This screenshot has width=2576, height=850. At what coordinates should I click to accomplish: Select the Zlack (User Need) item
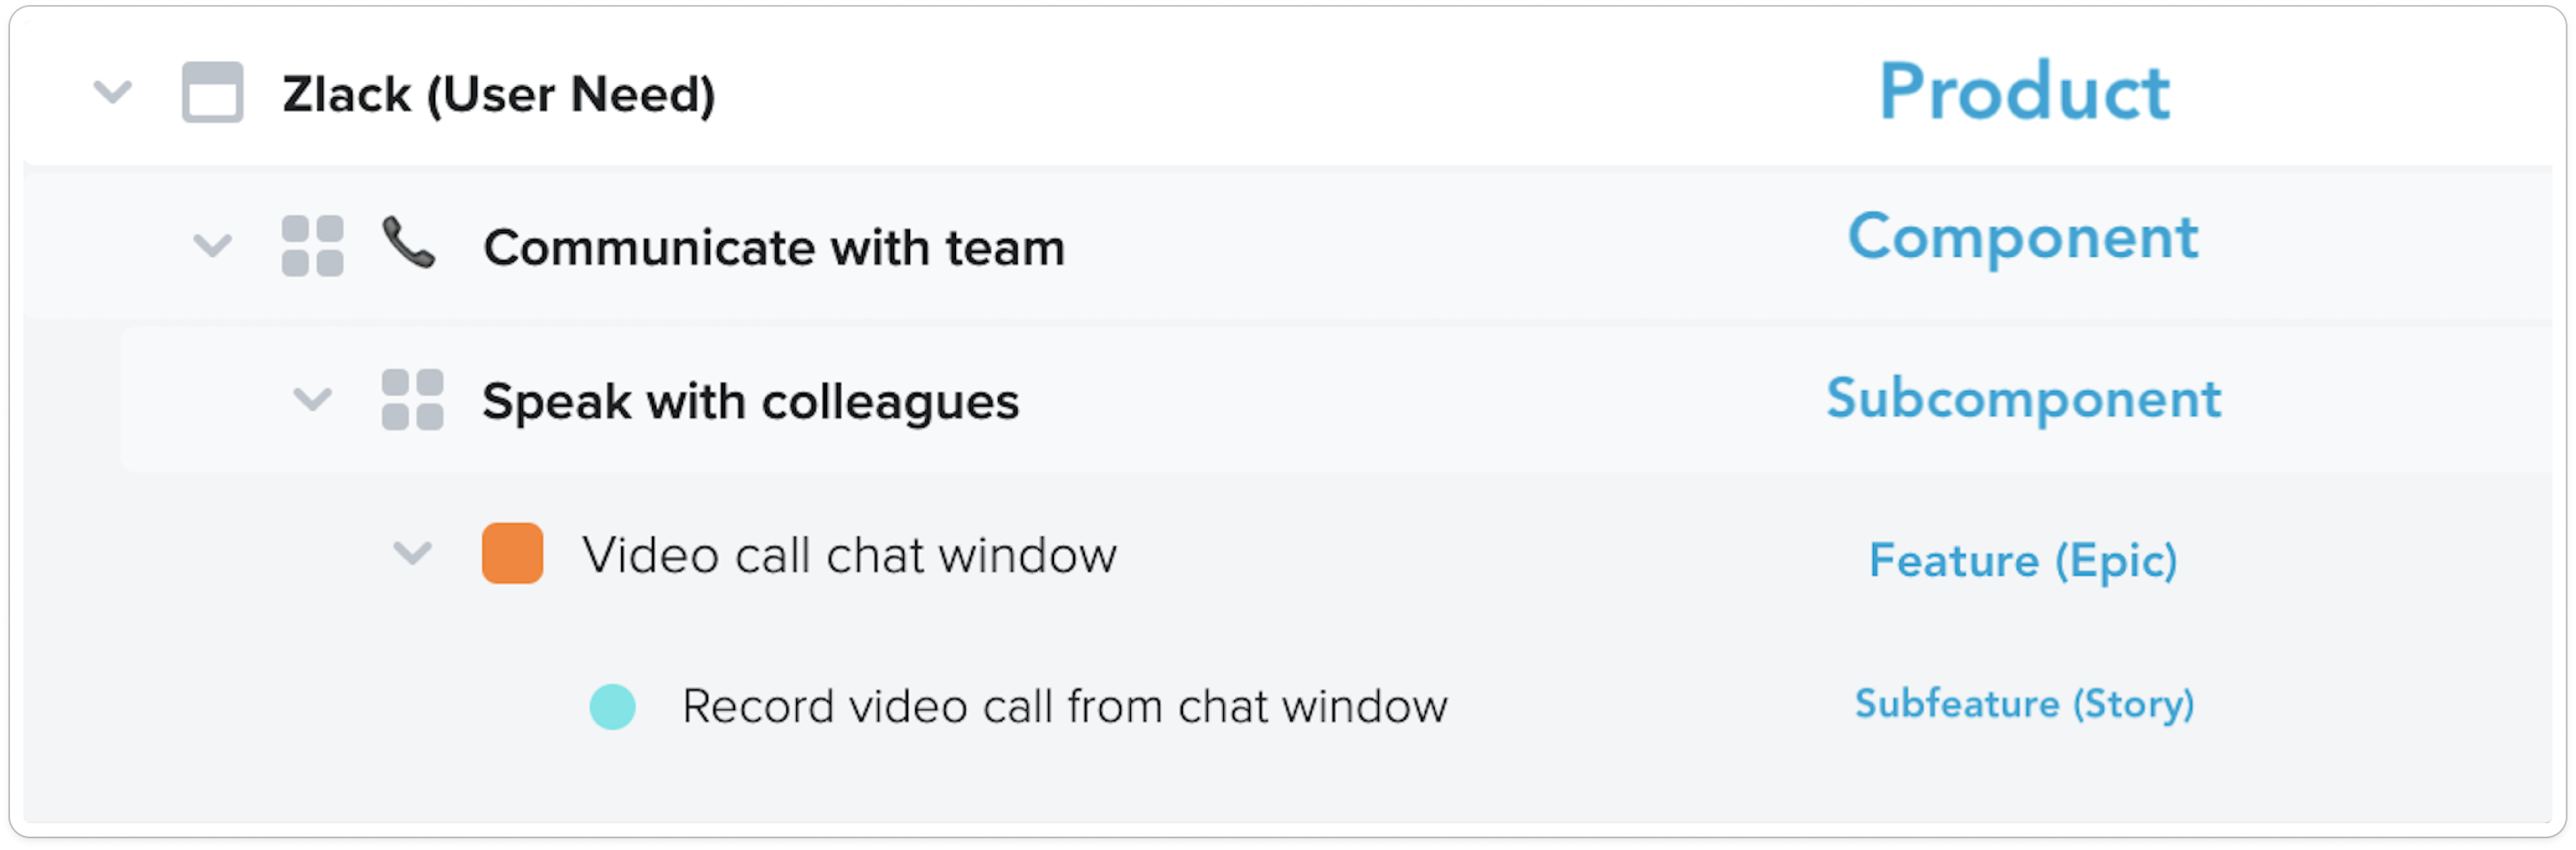pos(498,95)
